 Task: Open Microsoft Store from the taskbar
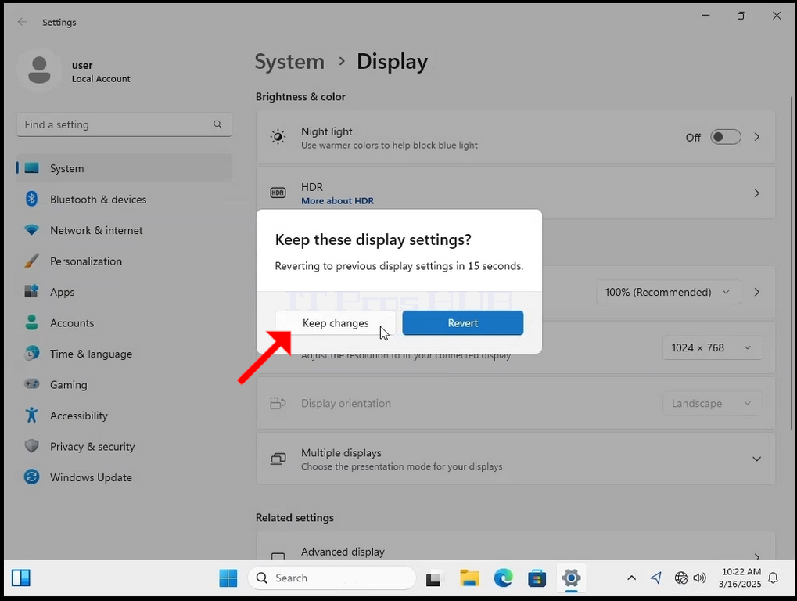pos(537,578)
